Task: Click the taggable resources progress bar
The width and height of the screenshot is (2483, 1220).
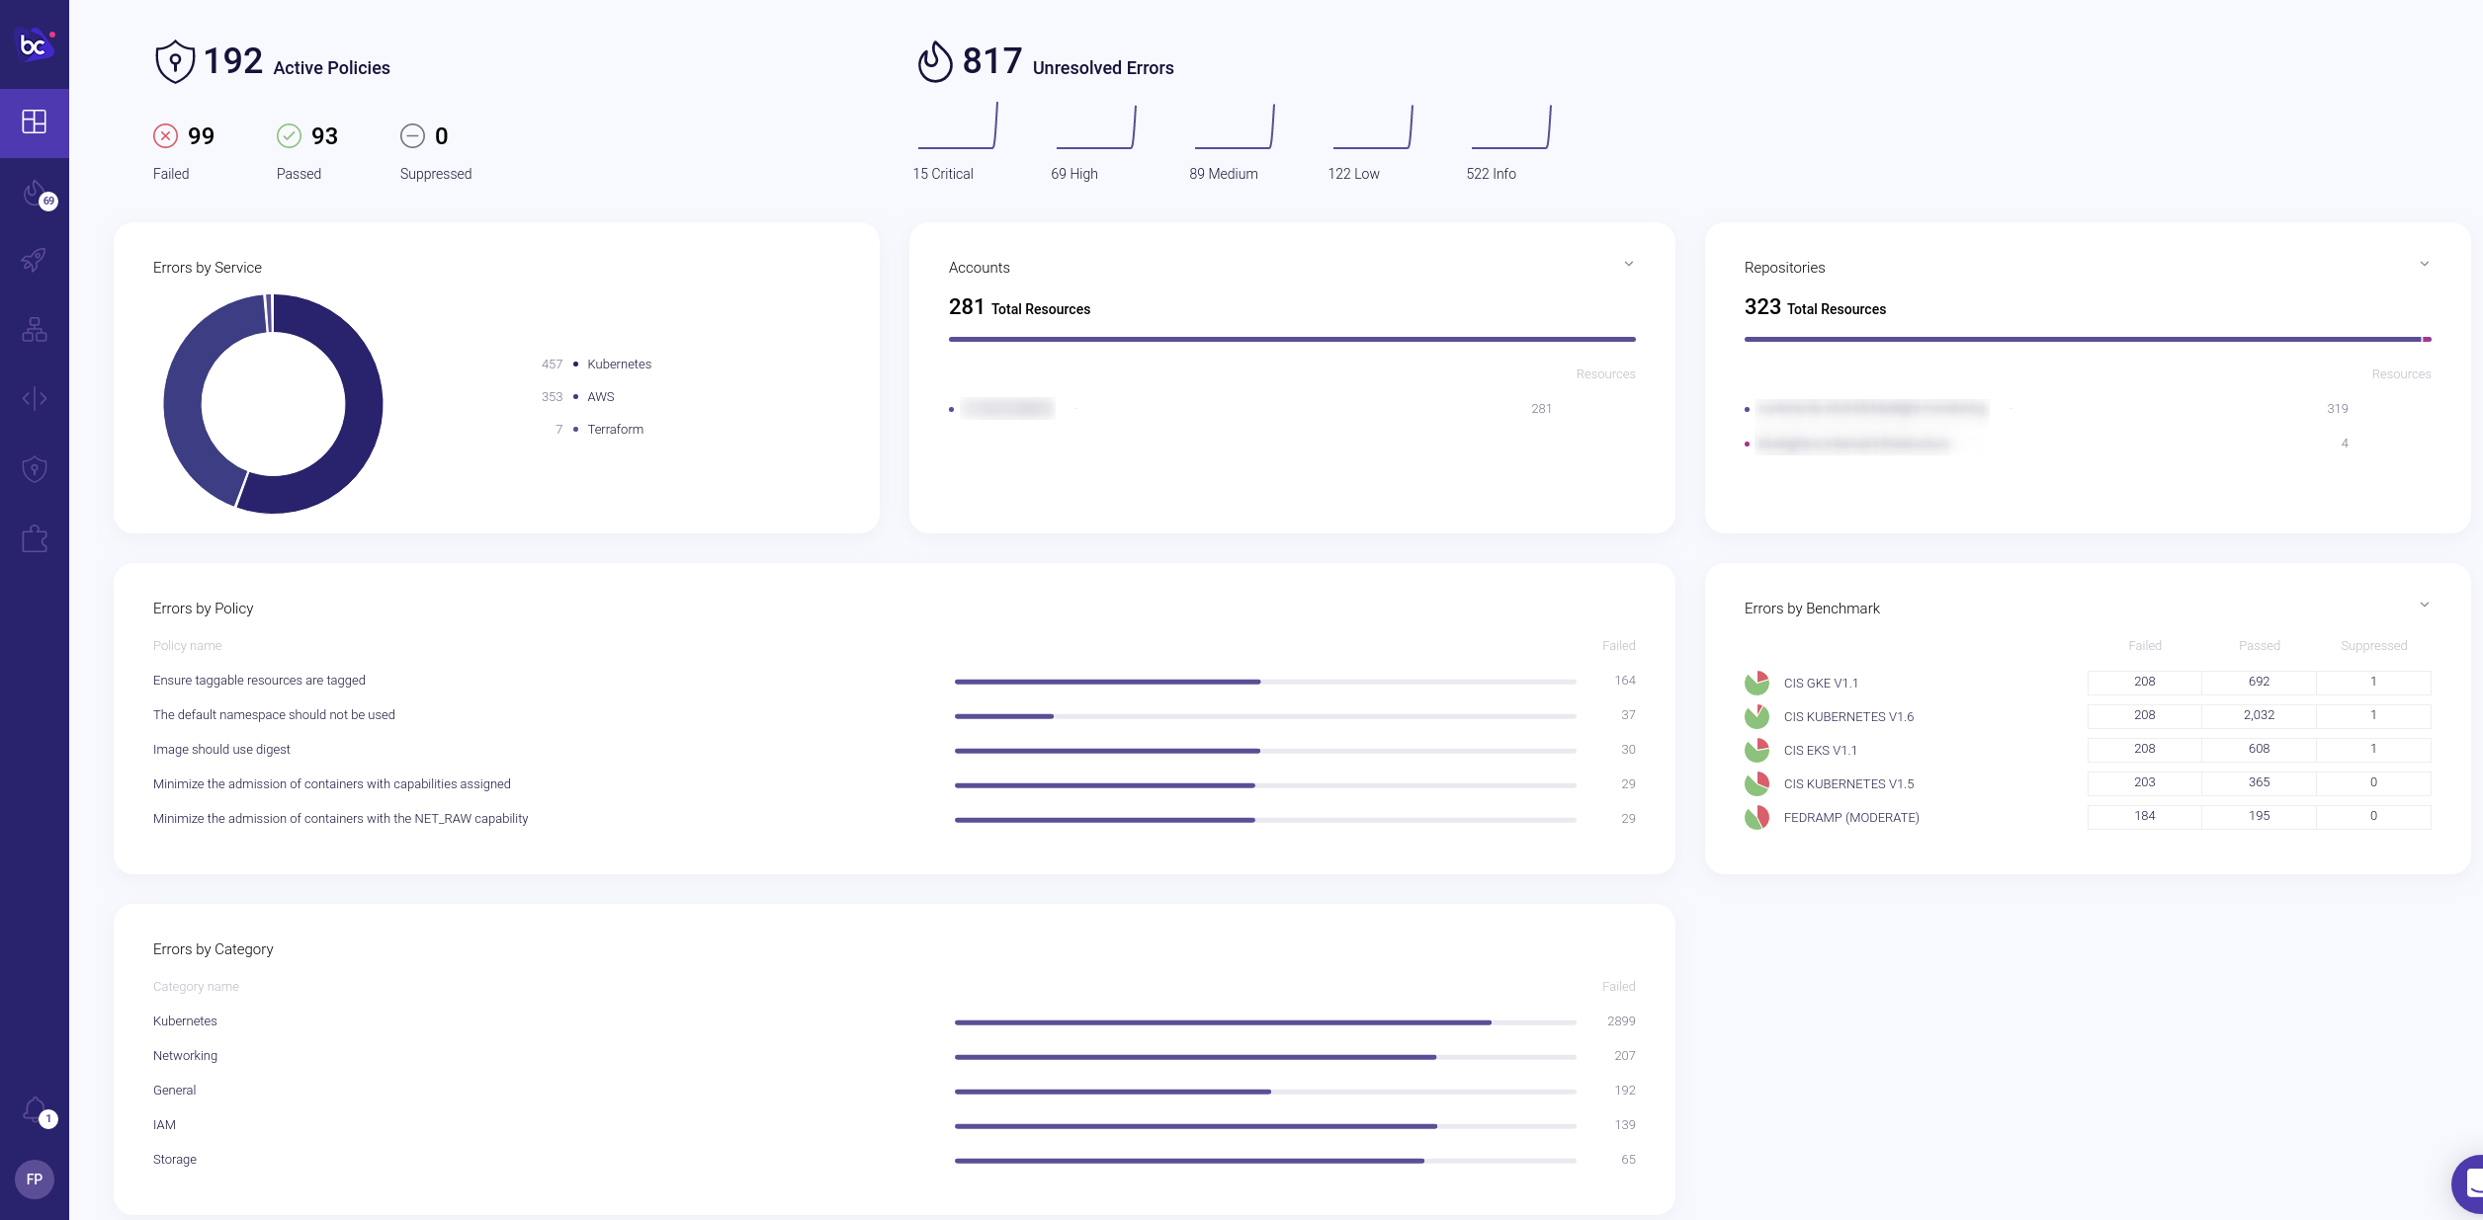Action: point(1265,682)
